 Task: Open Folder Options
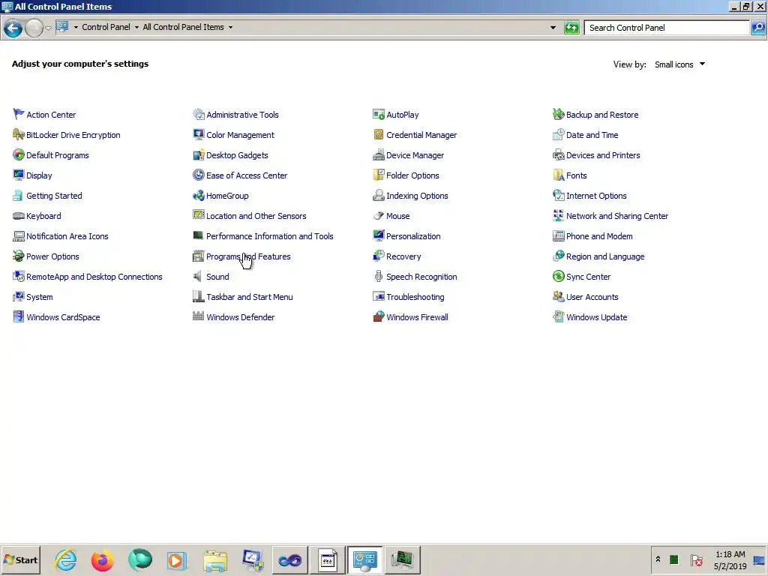(x=412, y=175)
